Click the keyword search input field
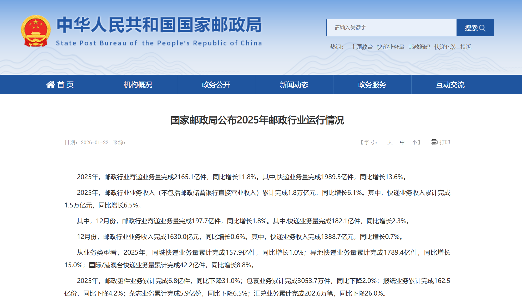Image resolution: width=522 pixels, height=300 pixels. click(391, 28)
